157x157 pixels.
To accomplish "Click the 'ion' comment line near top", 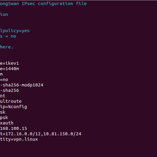I will tap(4, 15).
